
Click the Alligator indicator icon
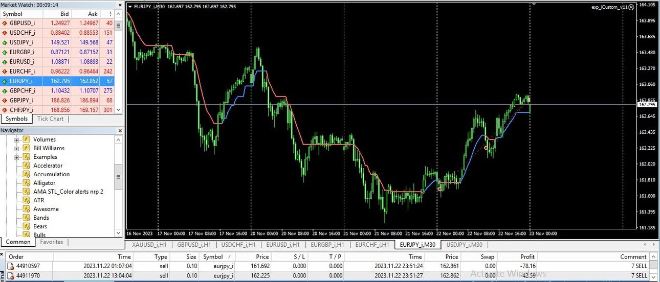tap(26, 183)
